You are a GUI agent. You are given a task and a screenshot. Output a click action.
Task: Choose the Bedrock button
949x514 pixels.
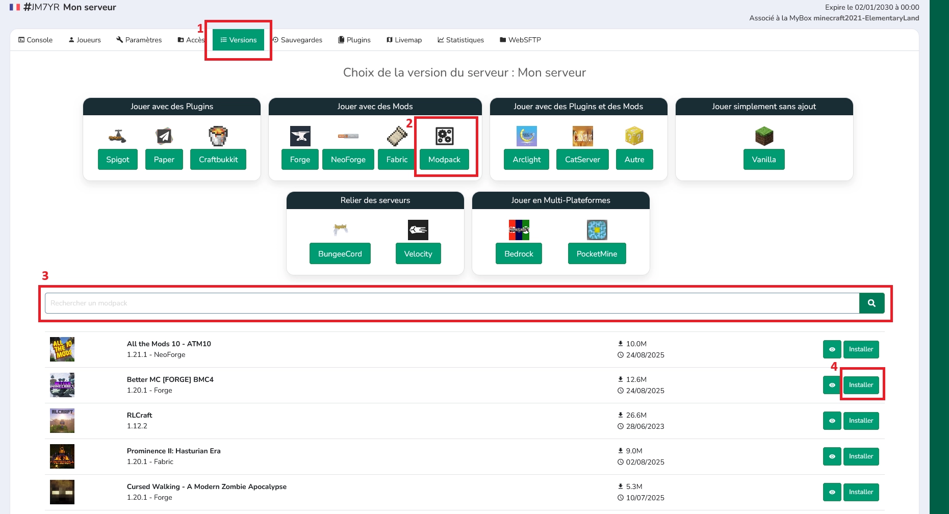click(x=519, y=254)
